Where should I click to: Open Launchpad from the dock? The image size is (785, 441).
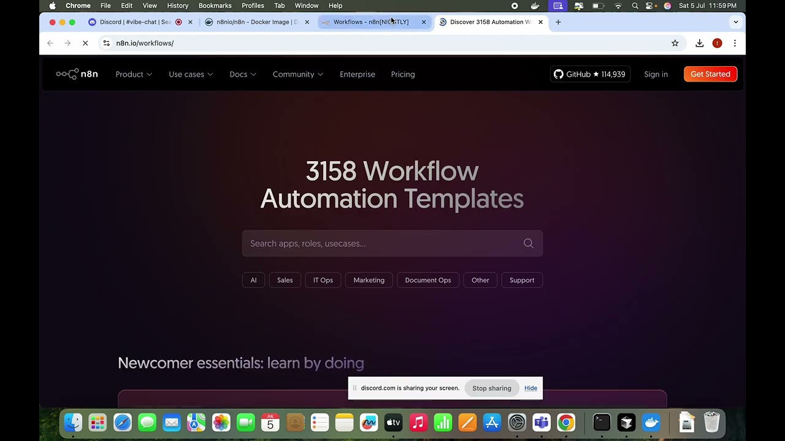click(x=98, y=423)
